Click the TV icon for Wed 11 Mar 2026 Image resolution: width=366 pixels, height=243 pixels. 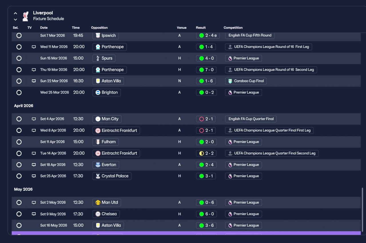click(34, 47)
